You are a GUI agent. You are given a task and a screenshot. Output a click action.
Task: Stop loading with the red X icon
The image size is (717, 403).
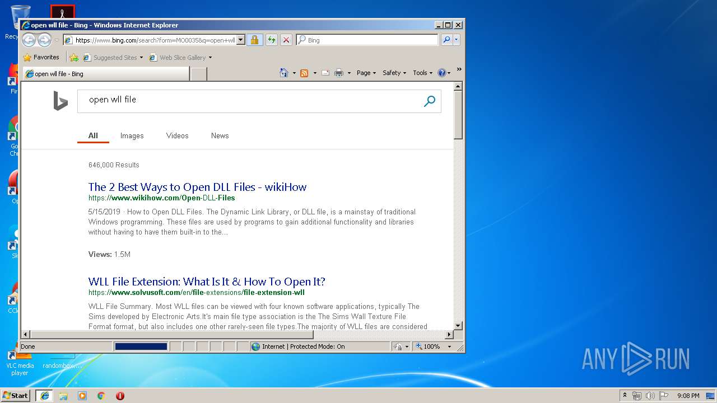pos(286,40)
